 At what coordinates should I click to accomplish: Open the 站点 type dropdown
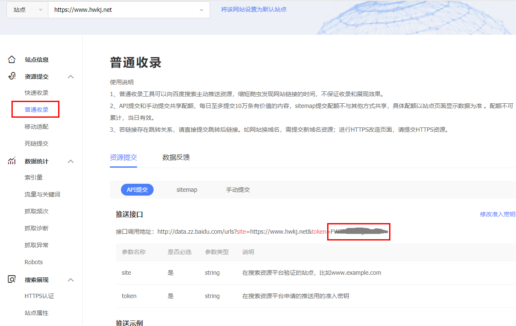click(x=28, y=10)
